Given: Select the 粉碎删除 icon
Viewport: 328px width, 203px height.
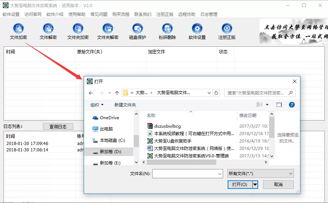Looking at the screenshot, I should [x=167, y=29].
